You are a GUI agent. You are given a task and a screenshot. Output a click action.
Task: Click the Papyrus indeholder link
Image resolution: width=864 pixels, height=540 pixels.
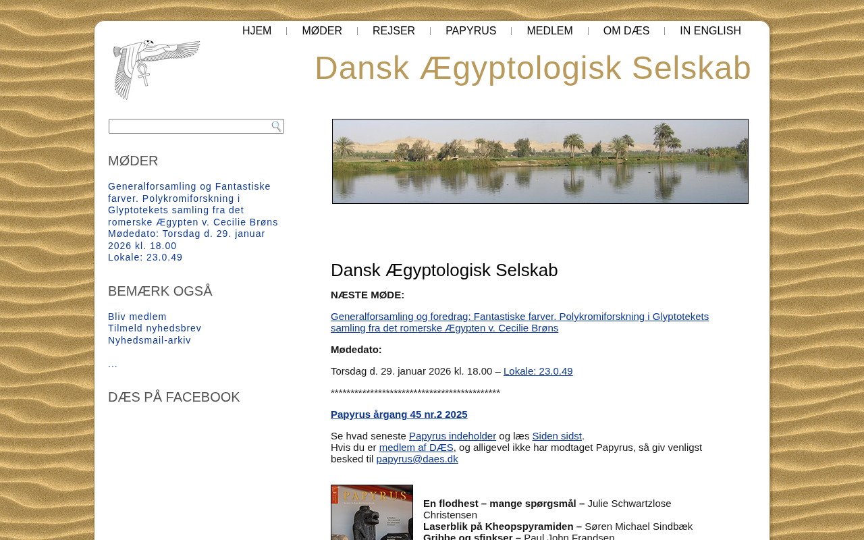point(452,436)
